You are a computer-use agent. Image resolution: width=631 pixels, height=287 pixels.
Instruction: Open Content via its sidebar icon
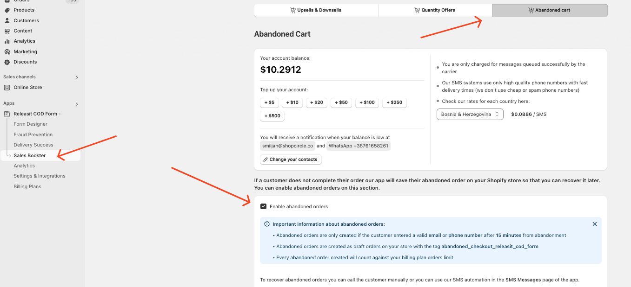pos(7,31)
